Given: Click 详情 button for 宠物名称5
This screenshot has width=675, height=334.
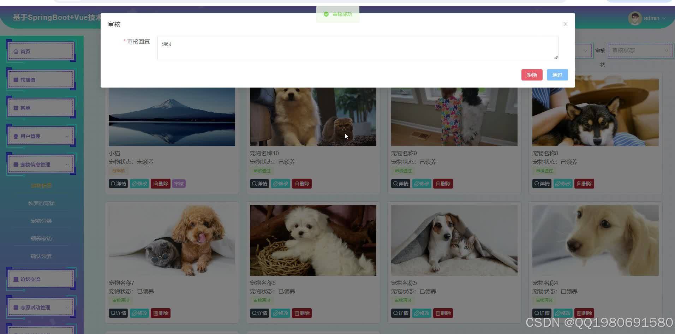Looking at the screenshot, I should tap(401, 313).
